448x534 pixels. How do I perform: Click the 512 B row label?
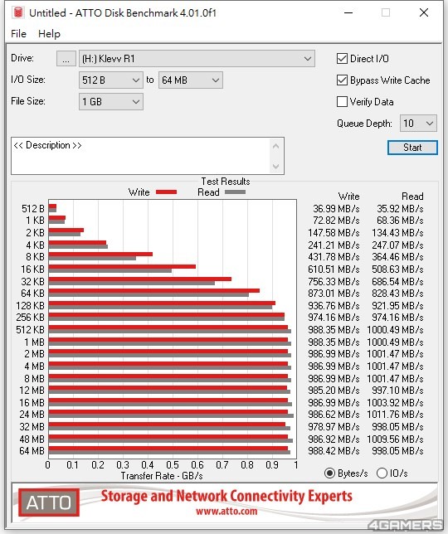click(x=32, y=208)
